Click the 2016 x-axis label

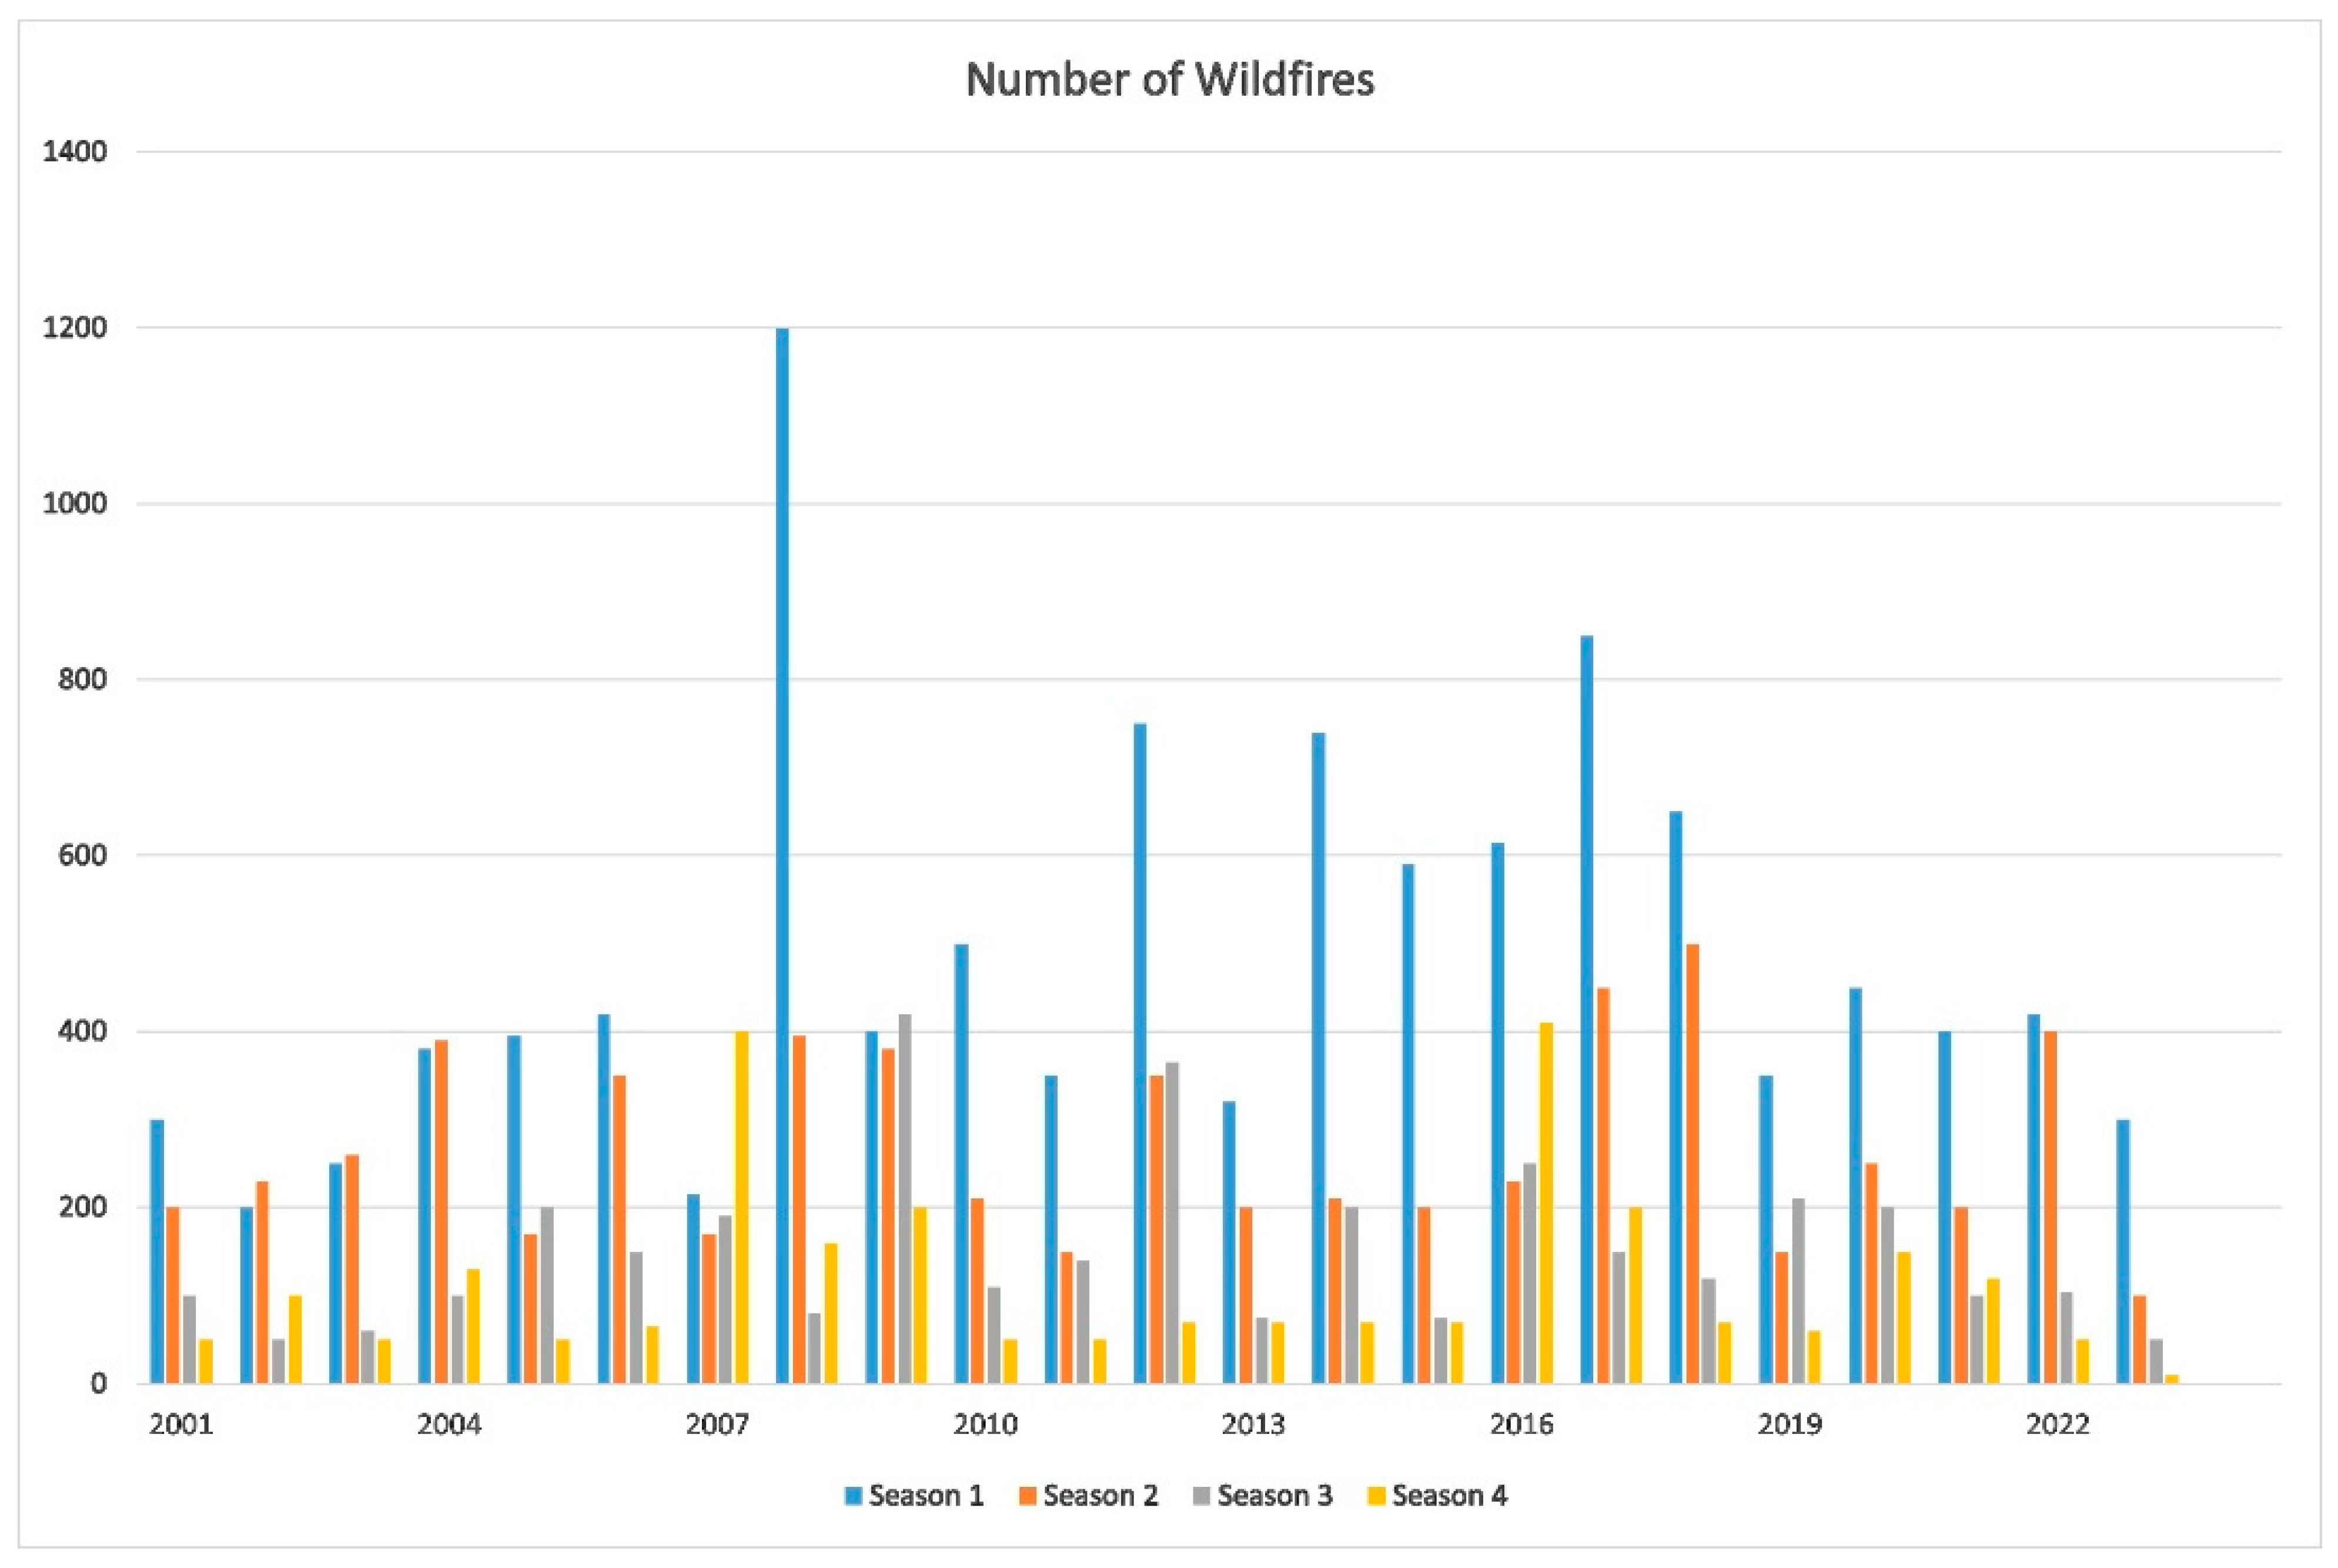(x=1521, y=1424)
